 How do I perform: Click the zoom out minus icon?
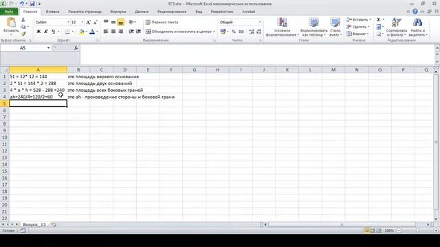click(399, 231)
